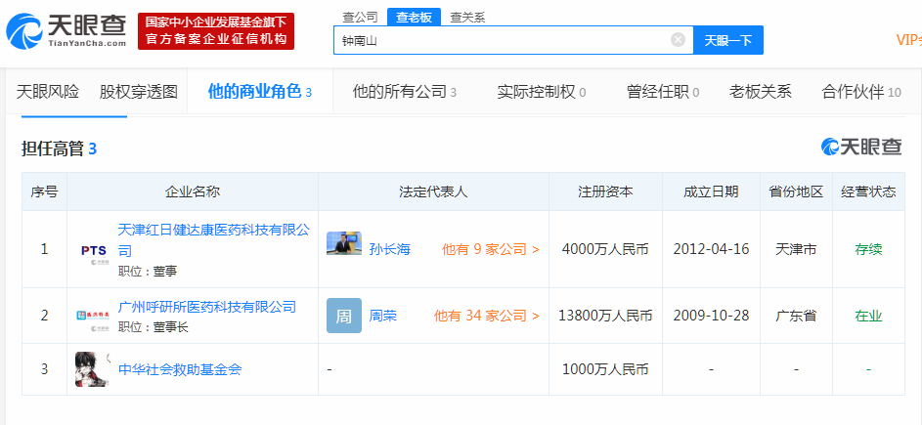Open the 老板关系 tab
The height and width of the screenshot is (425, 922).
761,92
